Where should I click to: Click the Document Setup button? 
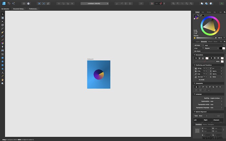pos(19,9)
